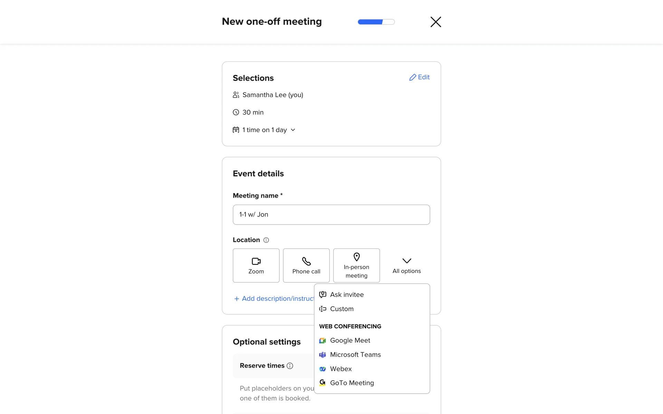This screenshot has height=414, width=663.
Task: Choose Microsoft Teams in the list
Action: (x=355, y=355)
